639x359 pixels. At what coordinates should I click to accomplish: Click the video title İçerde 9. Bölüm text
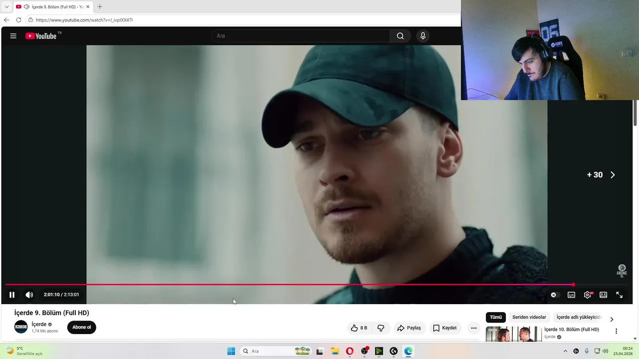(x=52, y=313)
